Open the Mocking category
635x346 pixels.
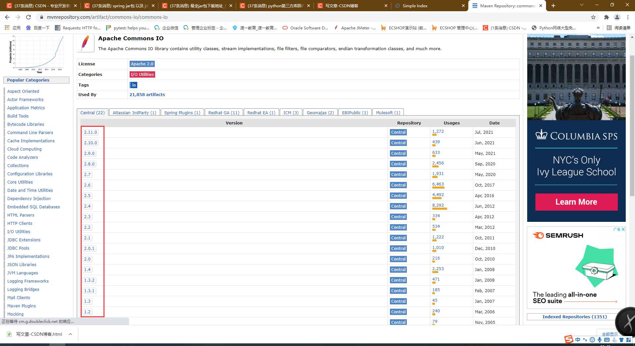pyautogui.click(x=16, y=314)
